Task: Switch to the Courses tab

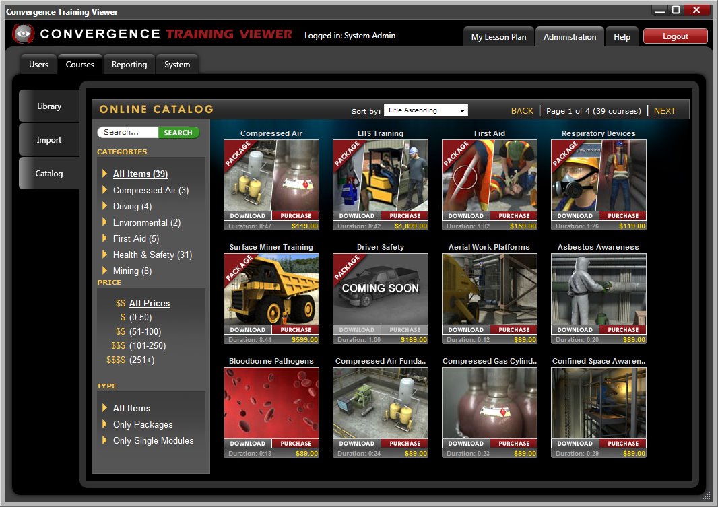Action: (79, 65)
